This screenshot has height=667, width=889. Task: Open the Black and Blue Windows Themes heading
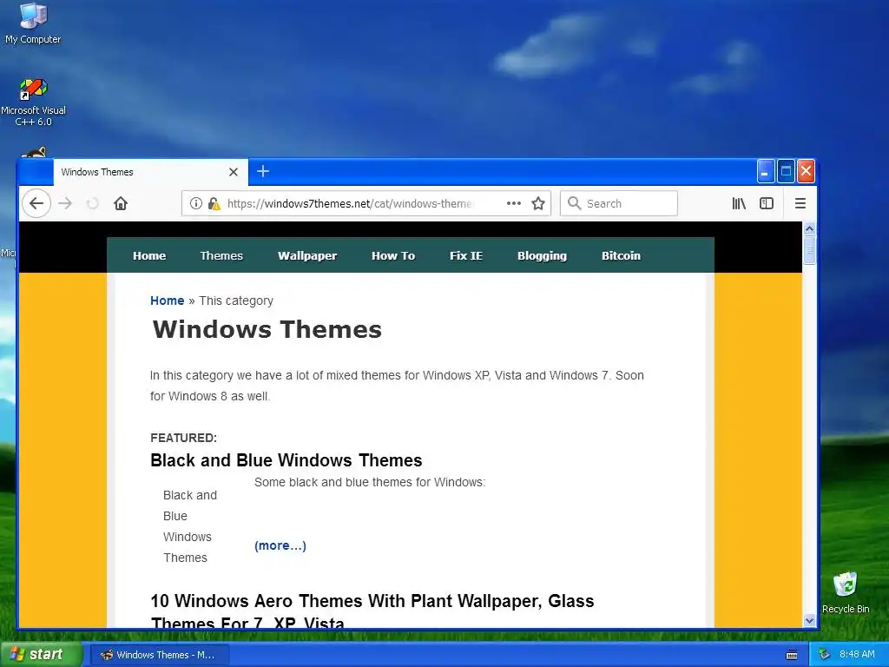286,460
